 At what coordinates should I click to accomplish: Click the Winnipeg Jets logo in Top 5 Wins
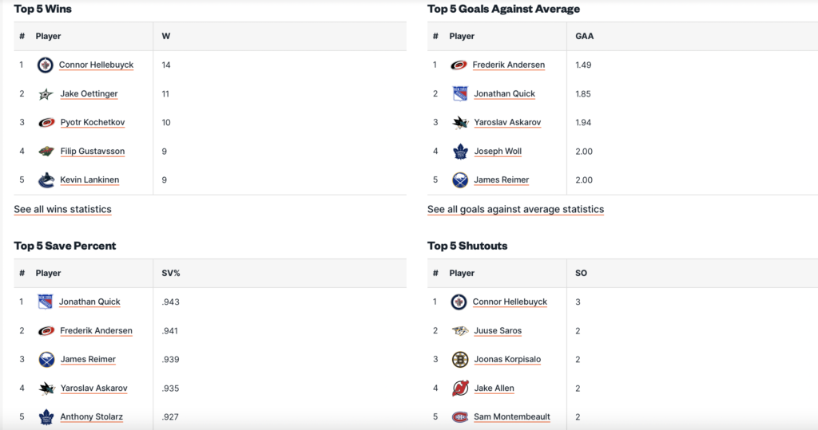click(46, 65)
